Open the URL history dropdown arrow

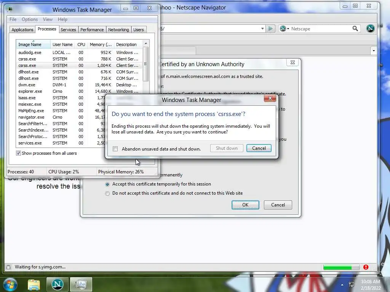[x=262, y=29]
